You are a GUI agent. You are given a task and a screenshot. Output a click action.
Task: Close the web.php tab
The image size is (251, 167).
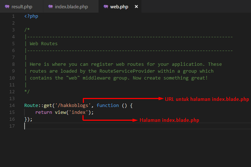[x=136, y=7]
